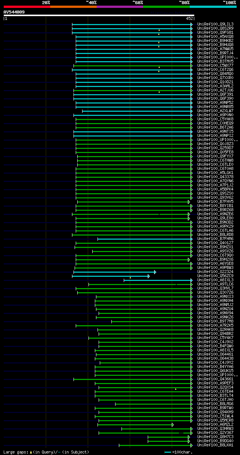Click the UniRef100_B6T2A6 label
This screenshot has height=455, width=240.
(215, 127)
